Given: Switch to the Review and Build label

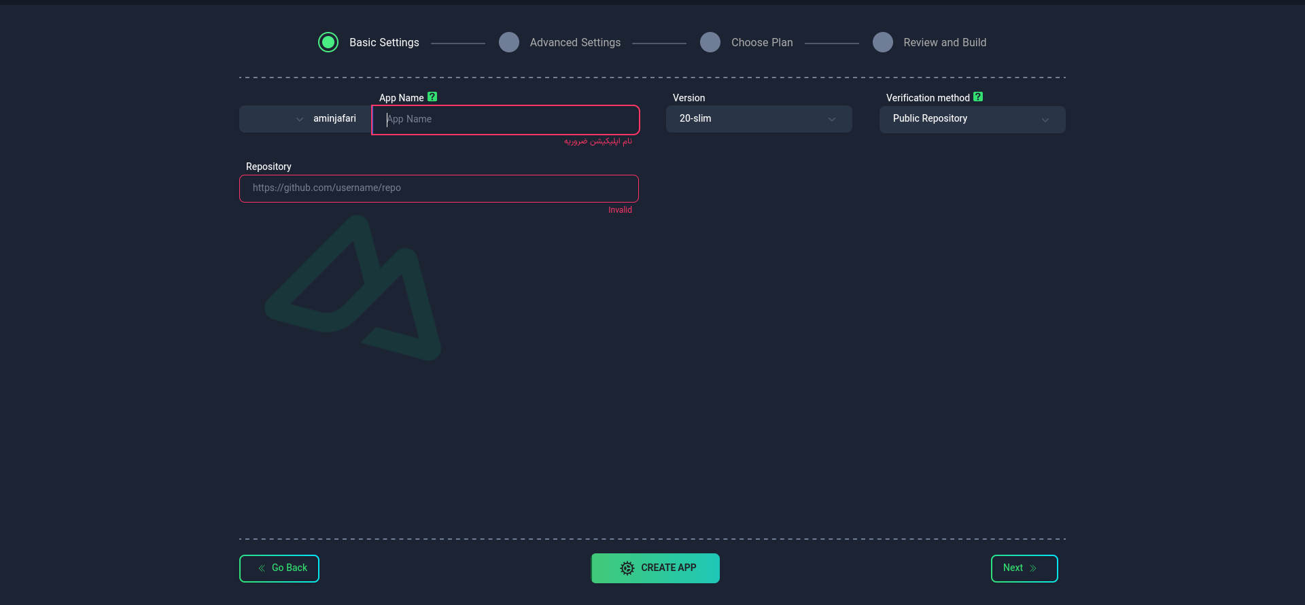Looking at the screenshot, I should tap(945, 42).
